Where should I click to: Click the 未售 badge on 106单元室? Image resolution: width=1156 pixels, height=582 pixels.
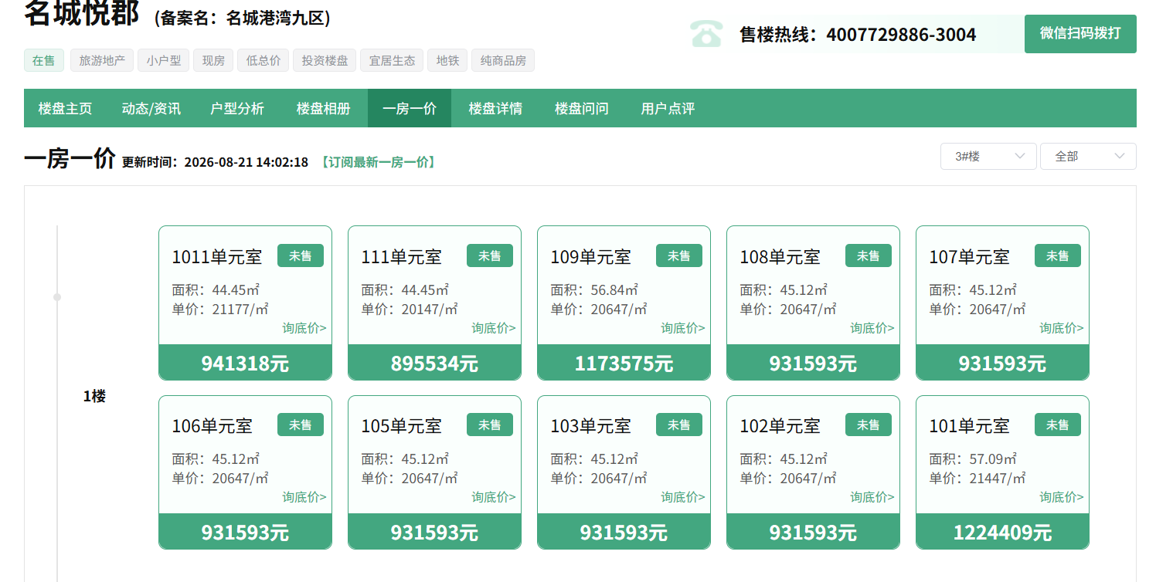tap(301, 425)
